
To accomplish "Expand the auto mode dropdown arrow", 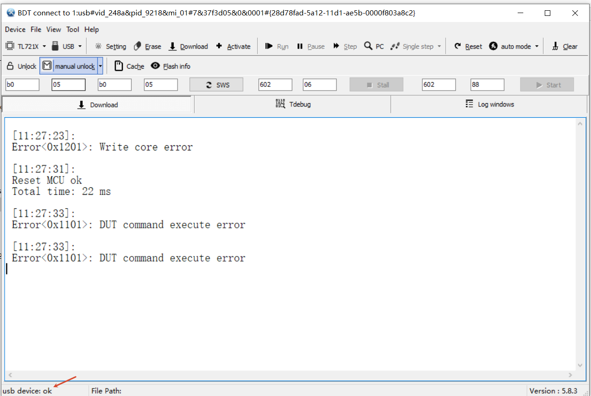I will (x=537, y=46).
